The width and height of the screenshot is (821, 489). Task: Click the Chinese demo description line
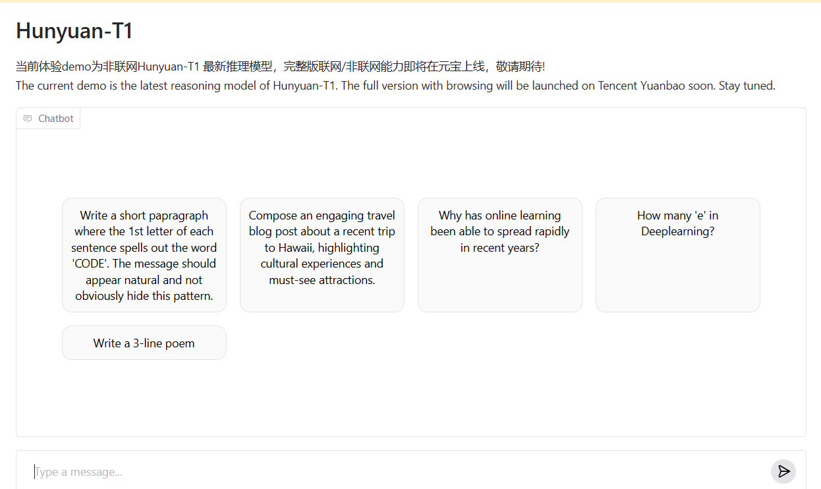click(x=281, y=67)
